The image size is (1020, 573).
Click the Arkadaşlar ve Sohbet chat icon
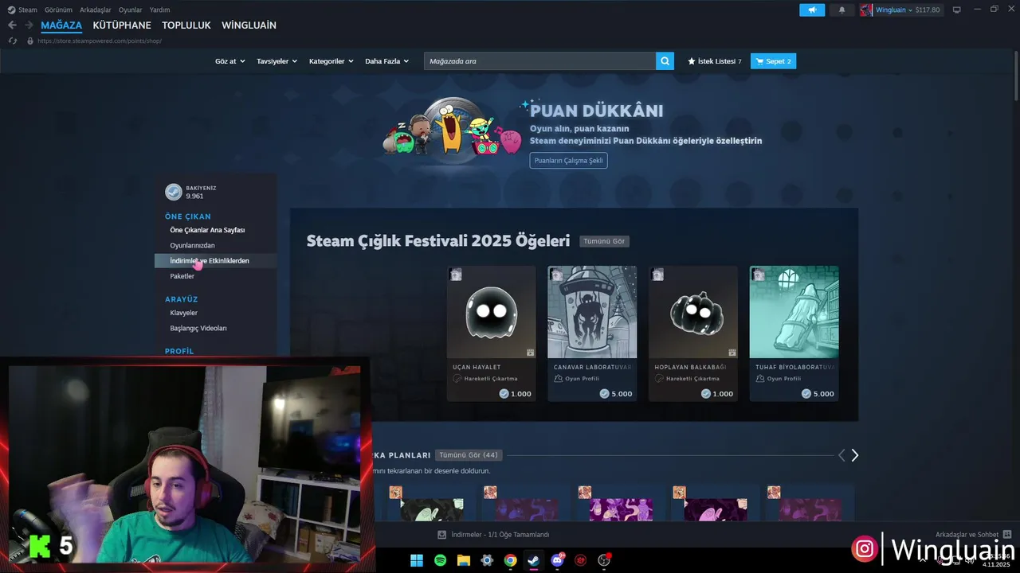[1007, 535]
